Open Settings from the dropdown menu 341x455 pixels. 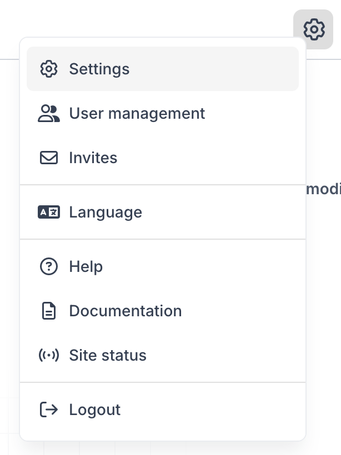pos(99,69)
